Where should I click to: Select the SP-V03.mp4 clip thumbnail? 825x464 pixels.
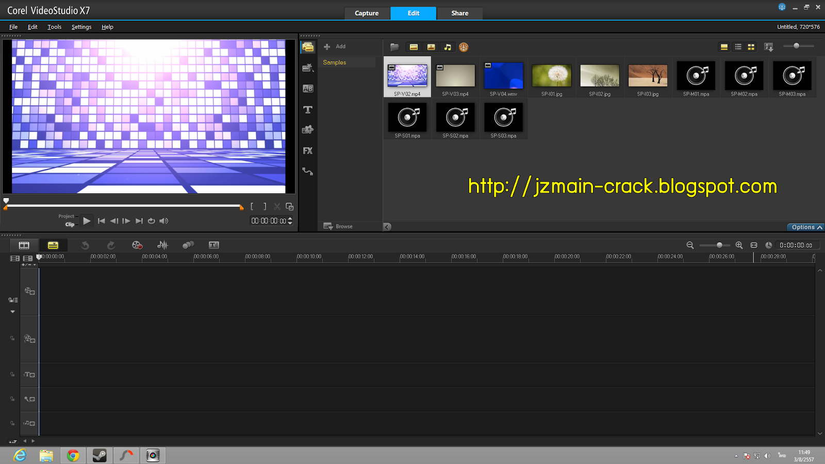(x=455, y=77)
